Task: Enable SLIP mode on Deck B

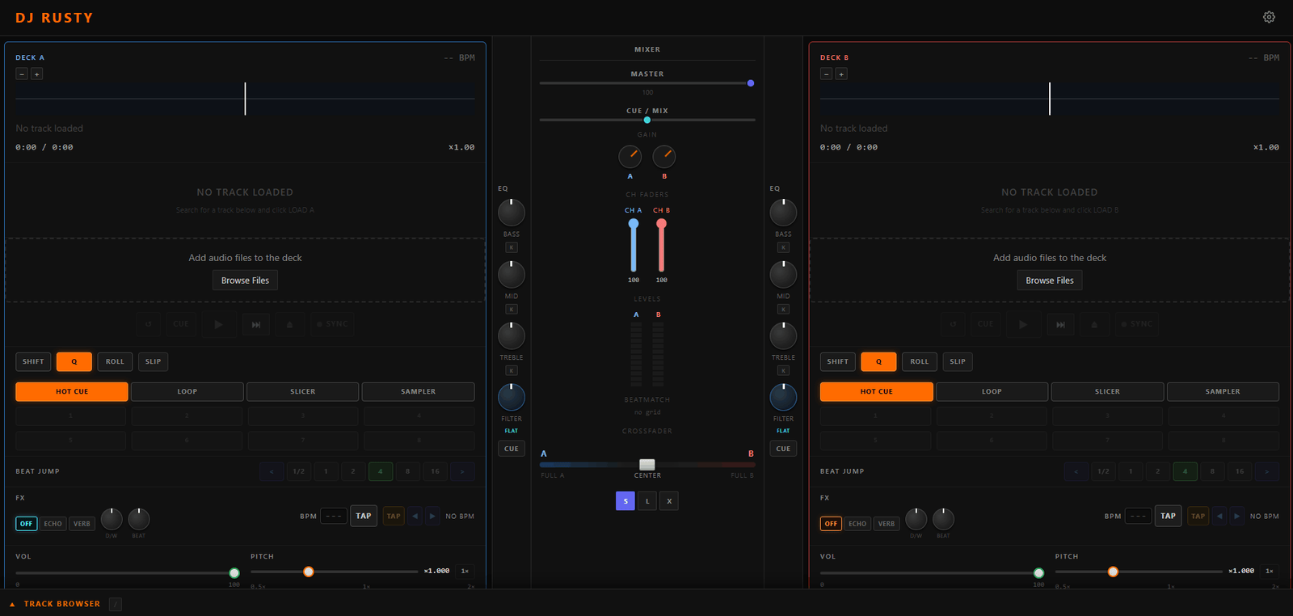Action: (958, 361)
